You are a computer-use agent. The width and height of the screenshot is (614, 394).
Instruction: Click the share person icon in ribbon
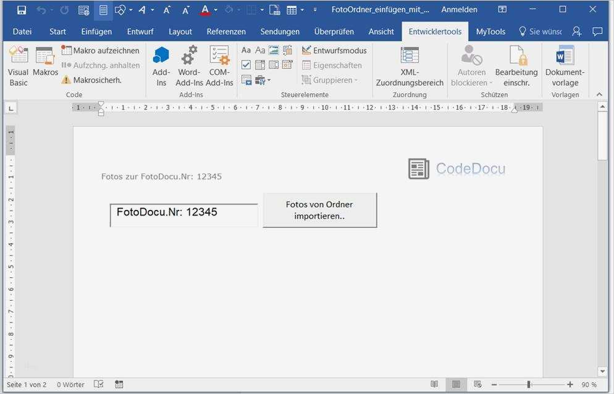click(x=577, y=31)
